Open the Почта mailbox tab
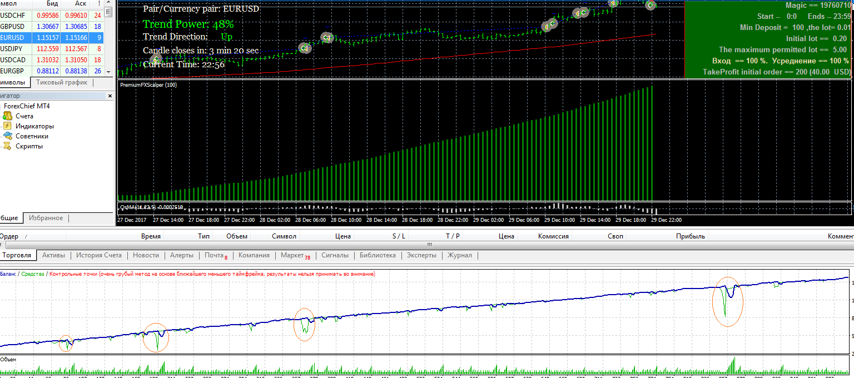Viewport: 854px width, 378px height. pos(216,256)
